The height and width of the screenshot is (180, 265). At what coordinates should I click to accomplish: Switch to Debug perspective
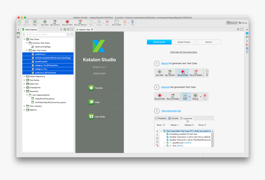243,23
